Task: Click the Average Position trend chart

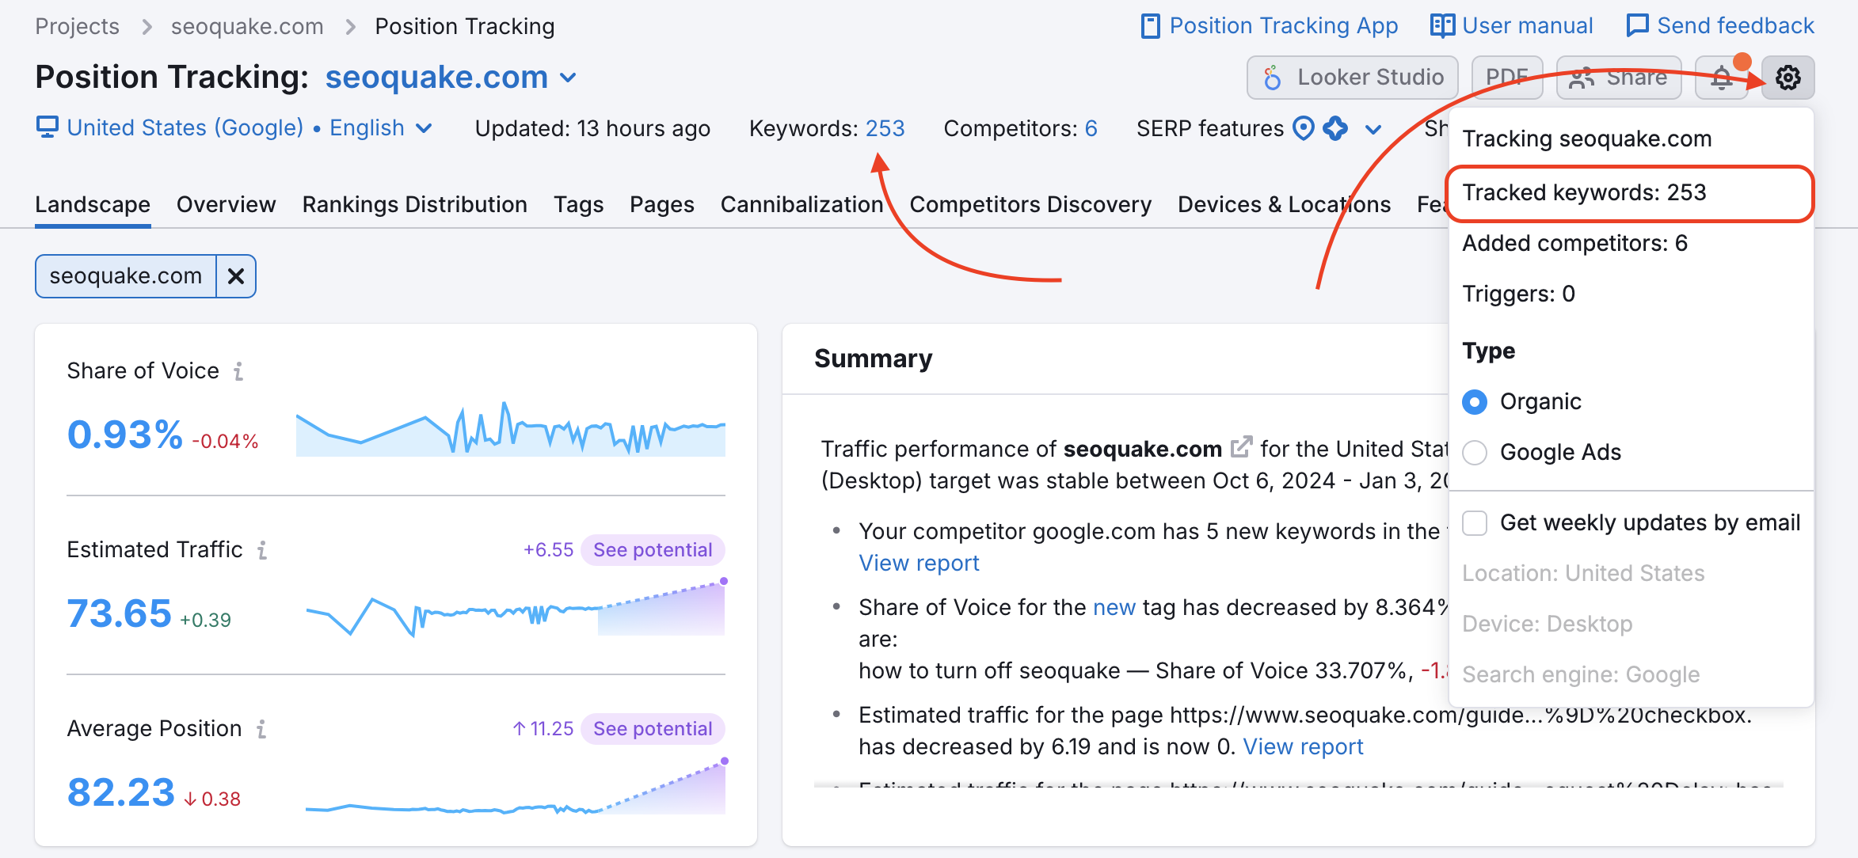Action: (516, 787)
